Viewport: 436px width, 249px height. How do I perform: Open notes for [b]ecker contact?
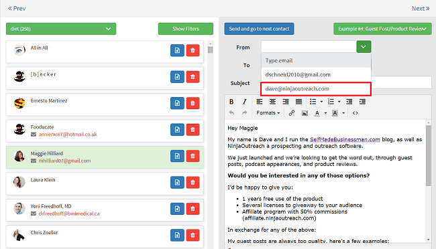(x=177, y=77)
